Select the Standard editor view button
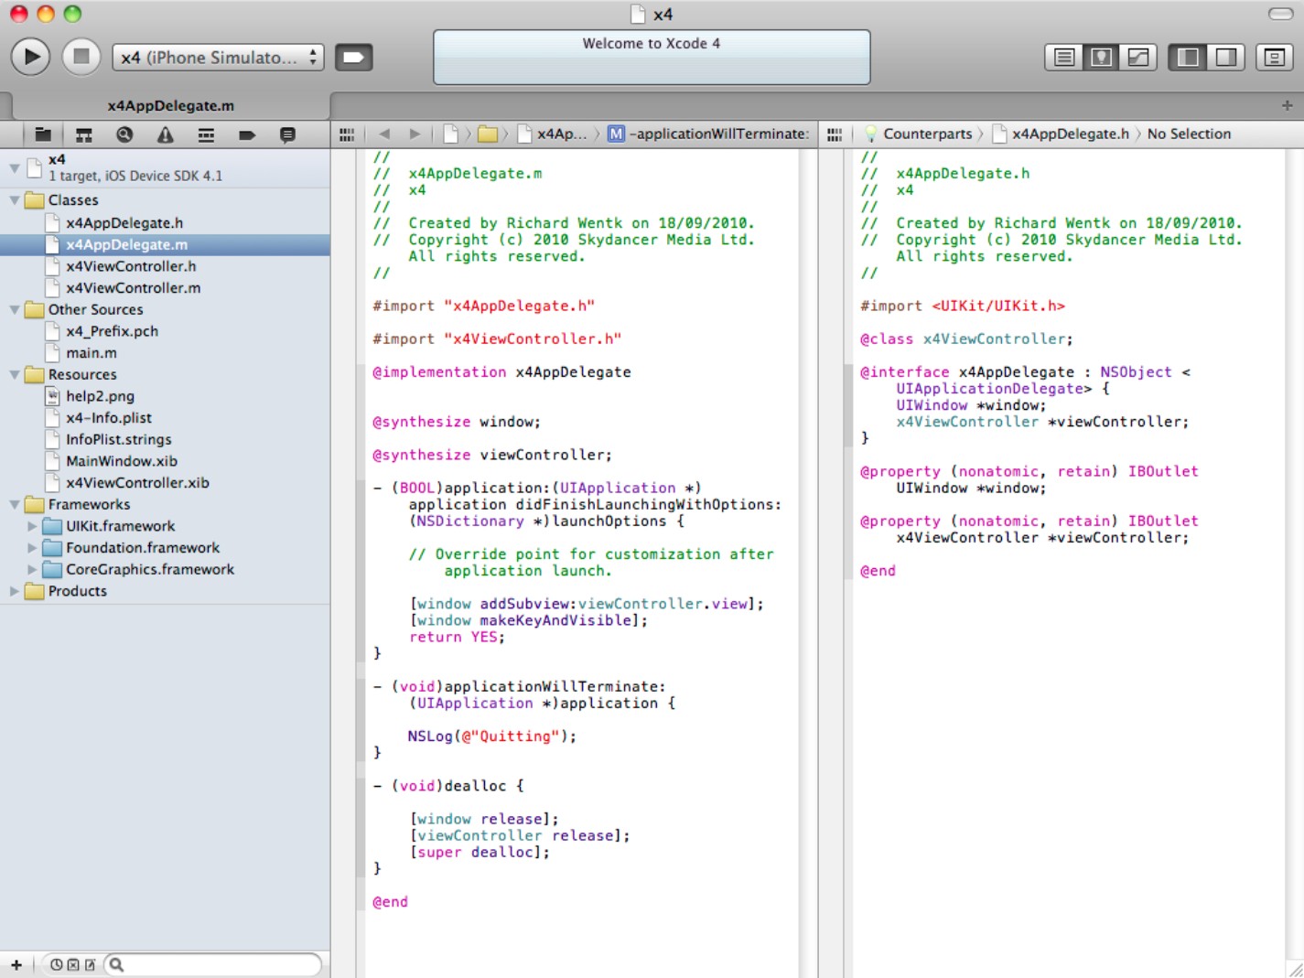This screenshot has height=978, width=1304. (x=1064, y=58)
